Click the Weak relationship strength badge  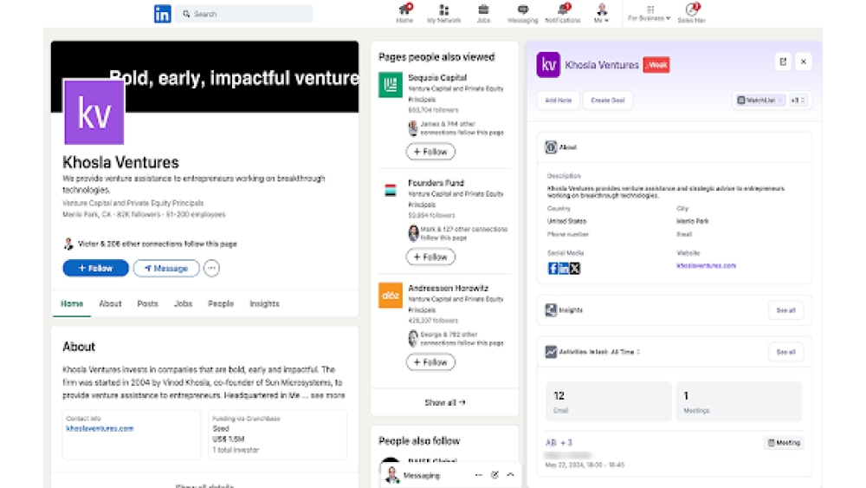pos(656,65)
